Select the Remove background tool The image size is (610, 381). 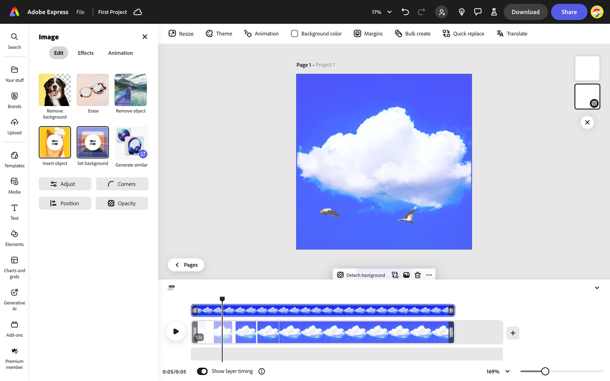pos(55,90)
